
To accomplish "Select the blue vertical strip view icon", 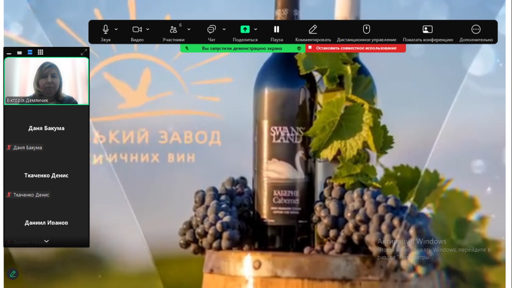I will 30,52.
